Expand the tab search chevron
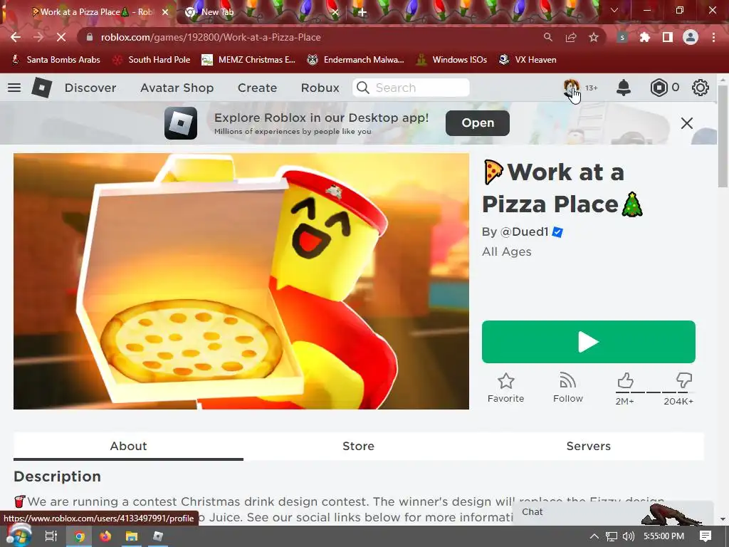 [x=614, y=10]
